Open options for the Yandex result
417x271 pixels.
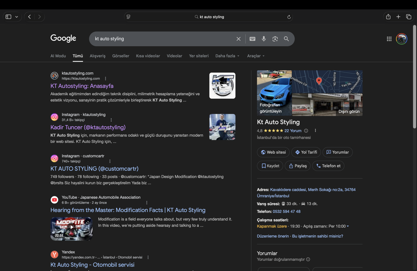148,257
